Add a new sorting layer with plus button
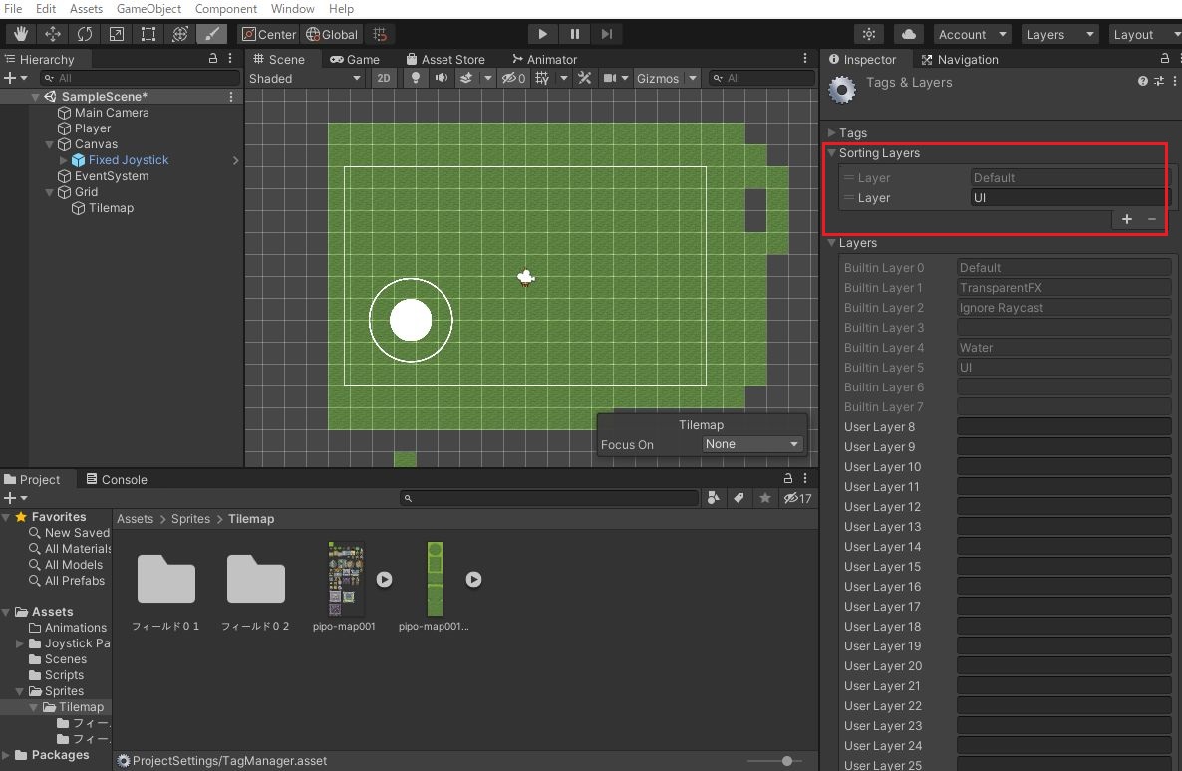Image resolution: width=1182 pixels, height=771 pixels. (1126, 219)
